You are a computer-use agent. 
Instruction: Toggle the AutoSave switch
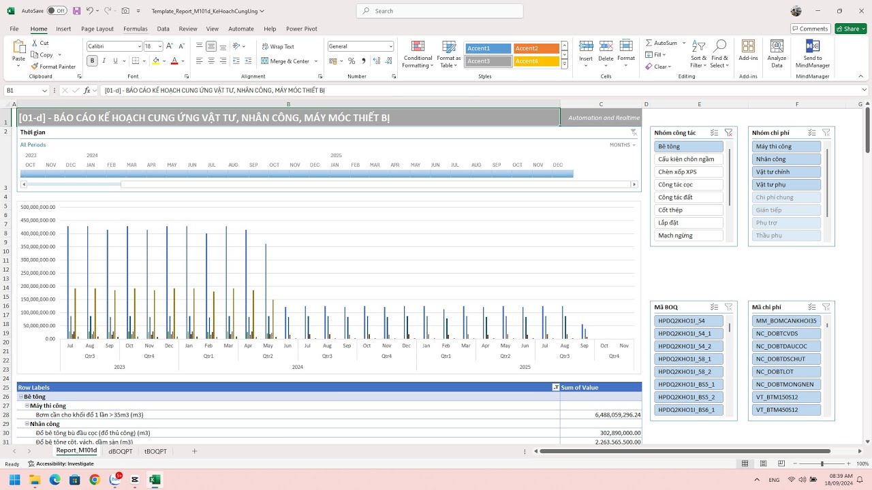[57, 11]
